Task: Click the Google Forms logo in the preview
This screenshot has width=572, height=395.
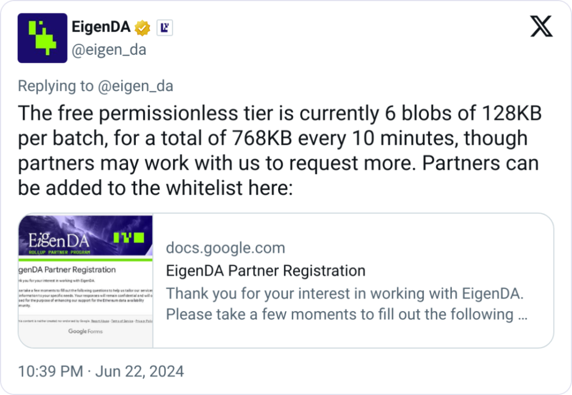Action: tap(85, 331)
